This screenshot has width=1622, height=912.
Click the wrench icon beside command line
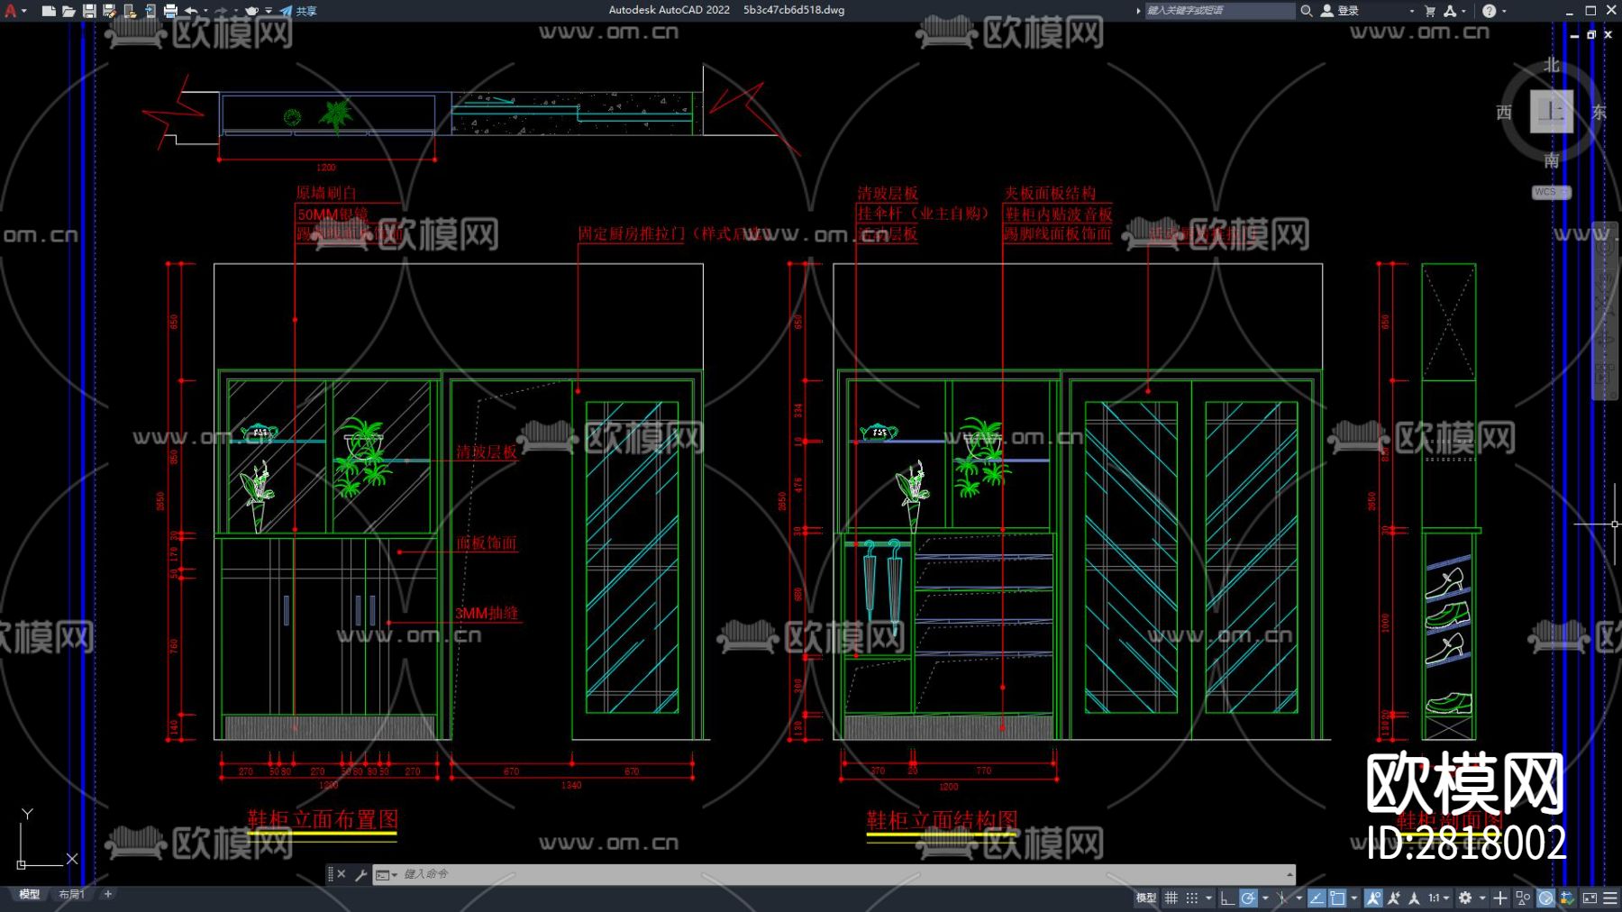[361, 874]
